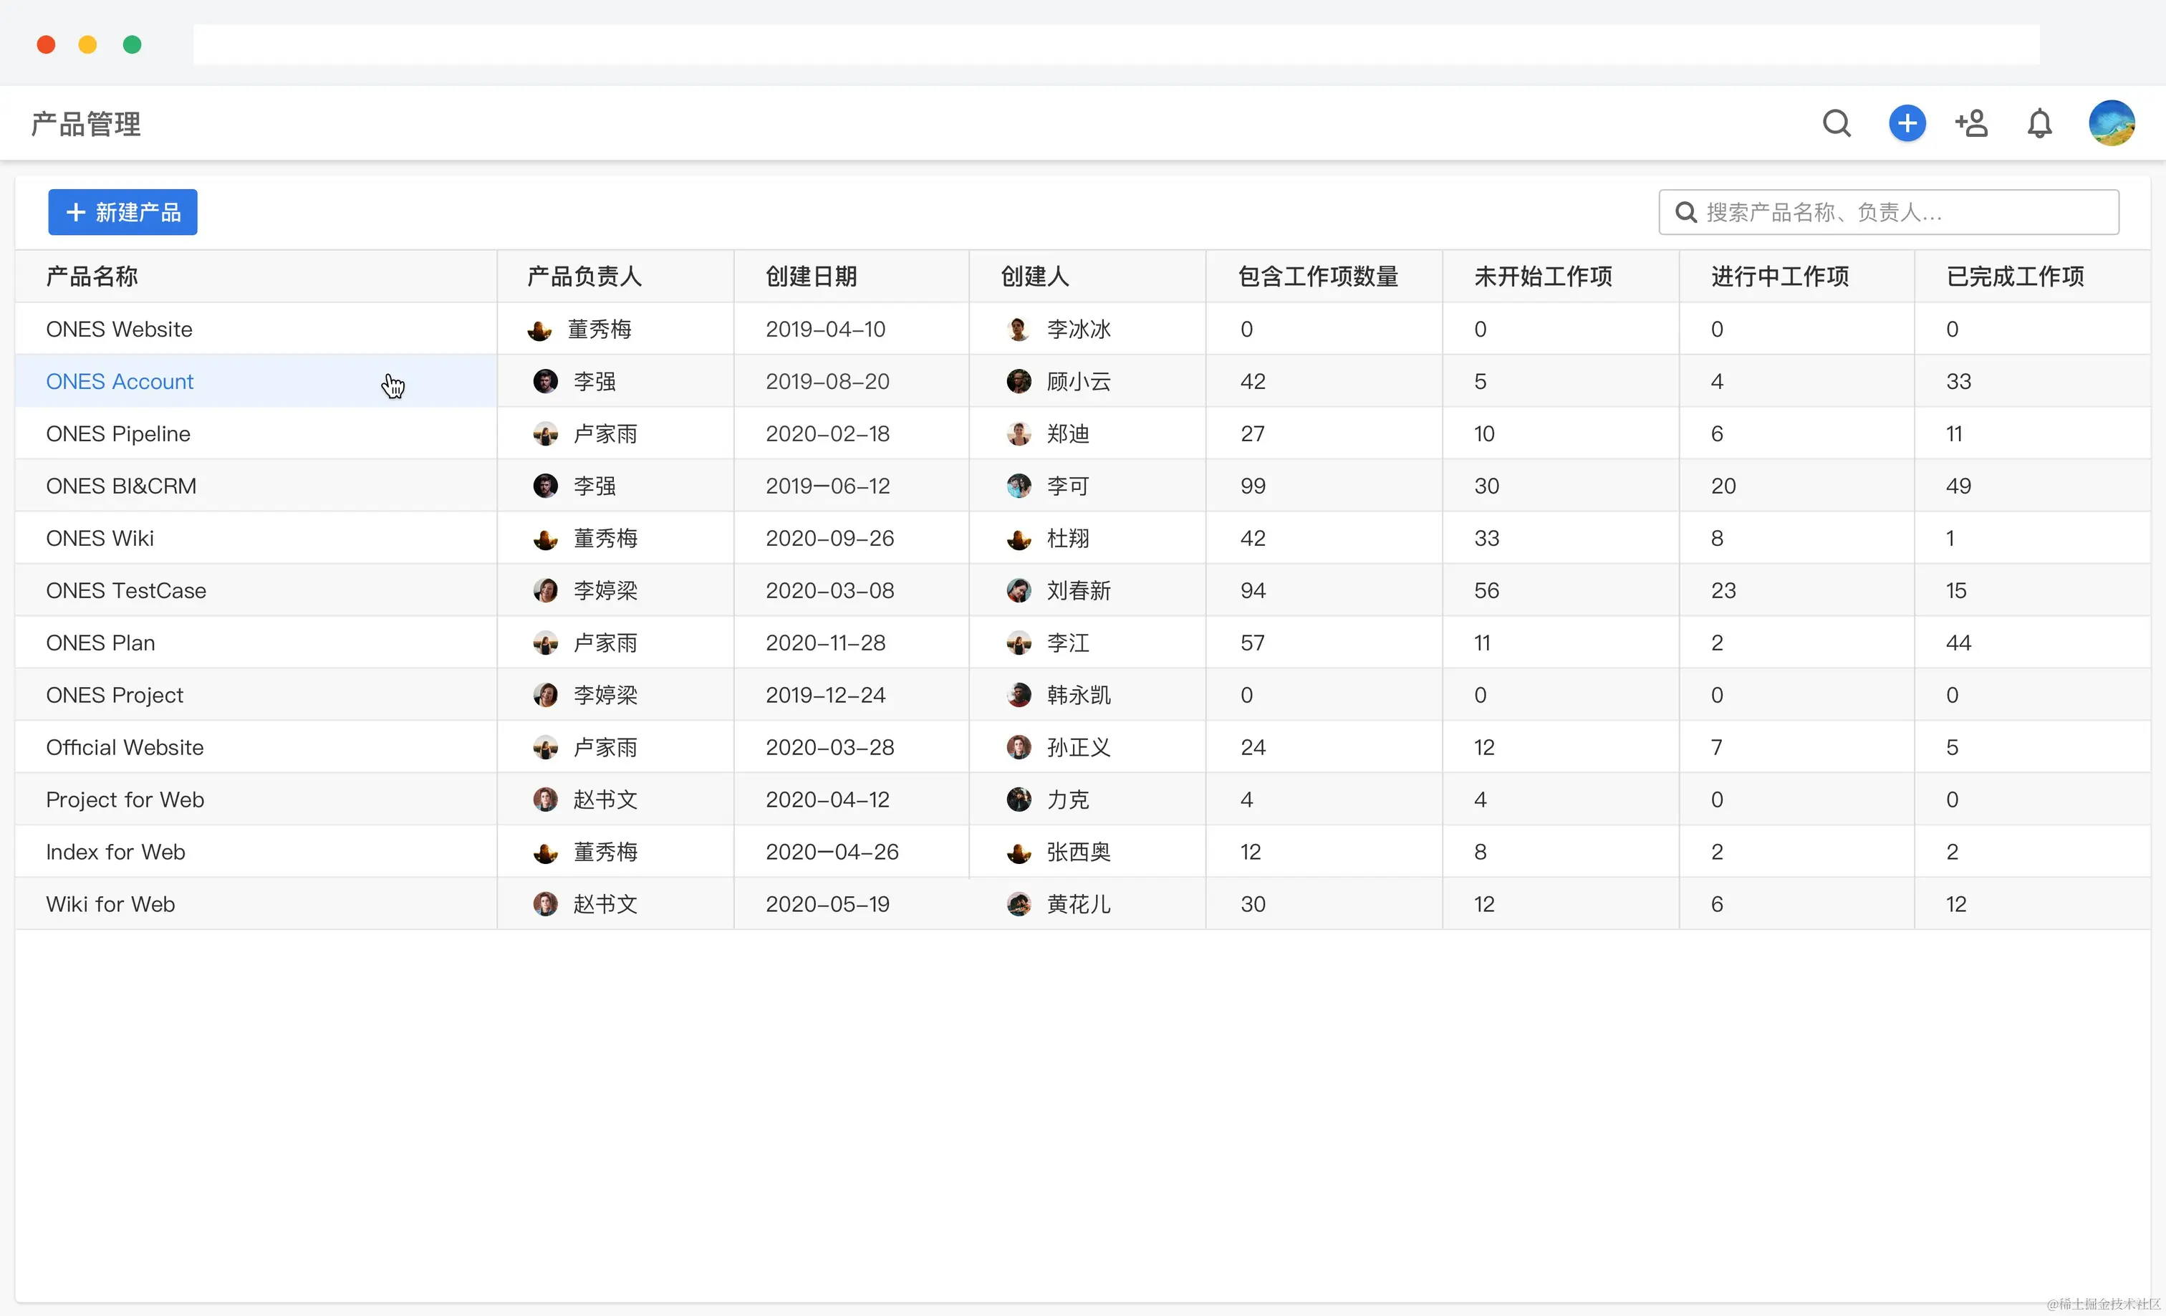The image size is (2166, 1316).
Task: Click the magnifier inside product search box
Action: pos(1685,212)
